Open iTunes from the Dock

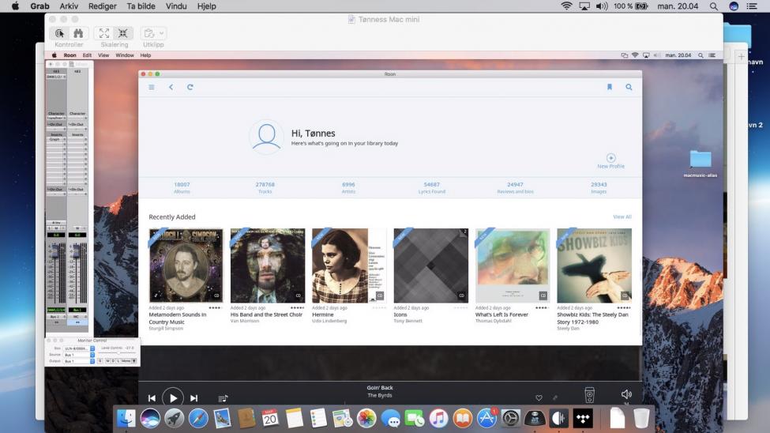(438, 419)
